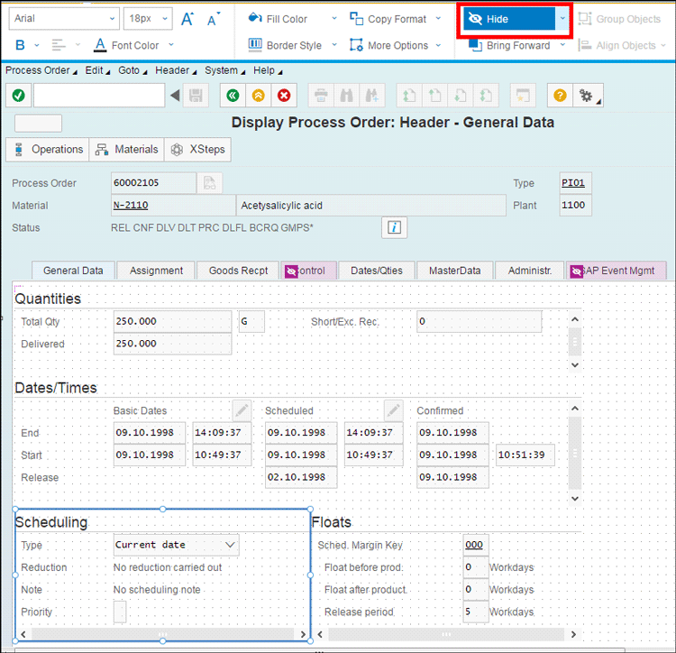Toggle visibility of hidden Control tab

[292, 271]
